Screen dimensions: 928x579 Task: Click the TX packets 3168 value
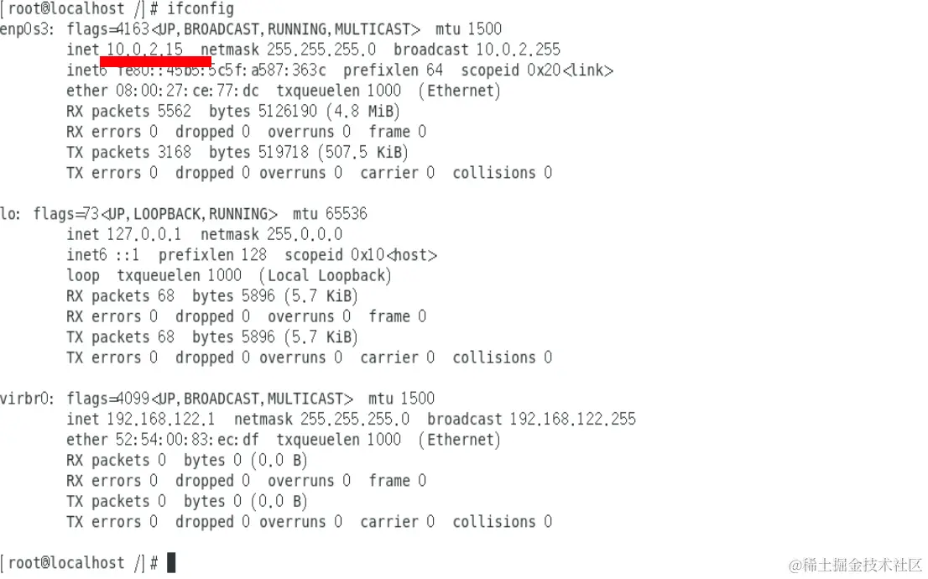[174, 152]
